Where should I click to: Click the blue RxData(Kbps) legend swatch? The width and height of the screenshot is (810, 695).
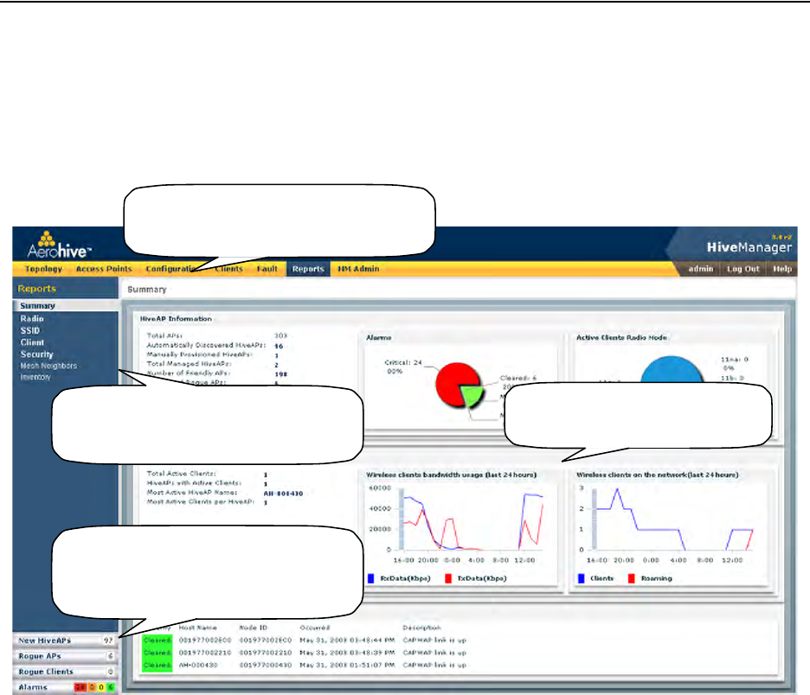click(x=370, y=578)
